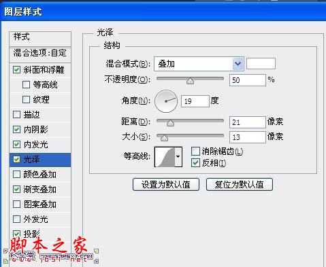Open the 混合模式 dropdown showing 叠加
326x267 pixels.
click(x=199, y=64)
